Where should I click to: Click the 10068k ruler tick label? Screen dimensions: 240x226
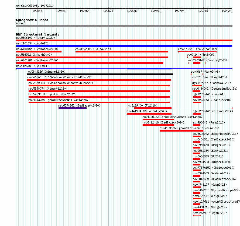(x=132, y=11)
